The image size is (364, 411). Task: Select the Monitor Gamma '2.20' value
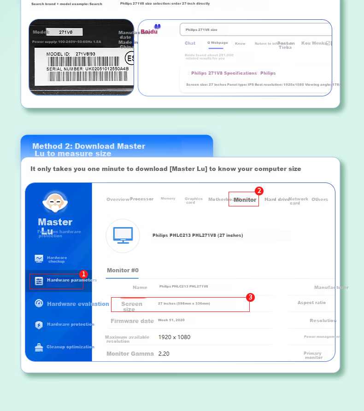(164, 354)
